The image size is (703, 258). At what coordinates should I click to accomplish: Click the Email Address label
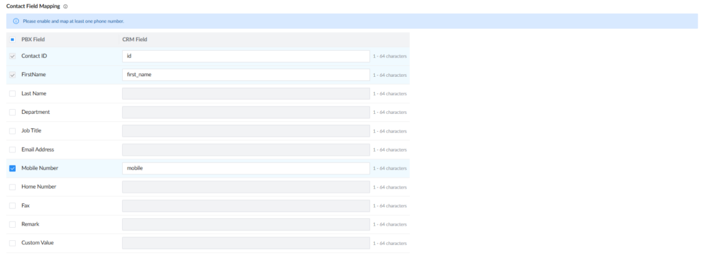click(x=38, y=150)
